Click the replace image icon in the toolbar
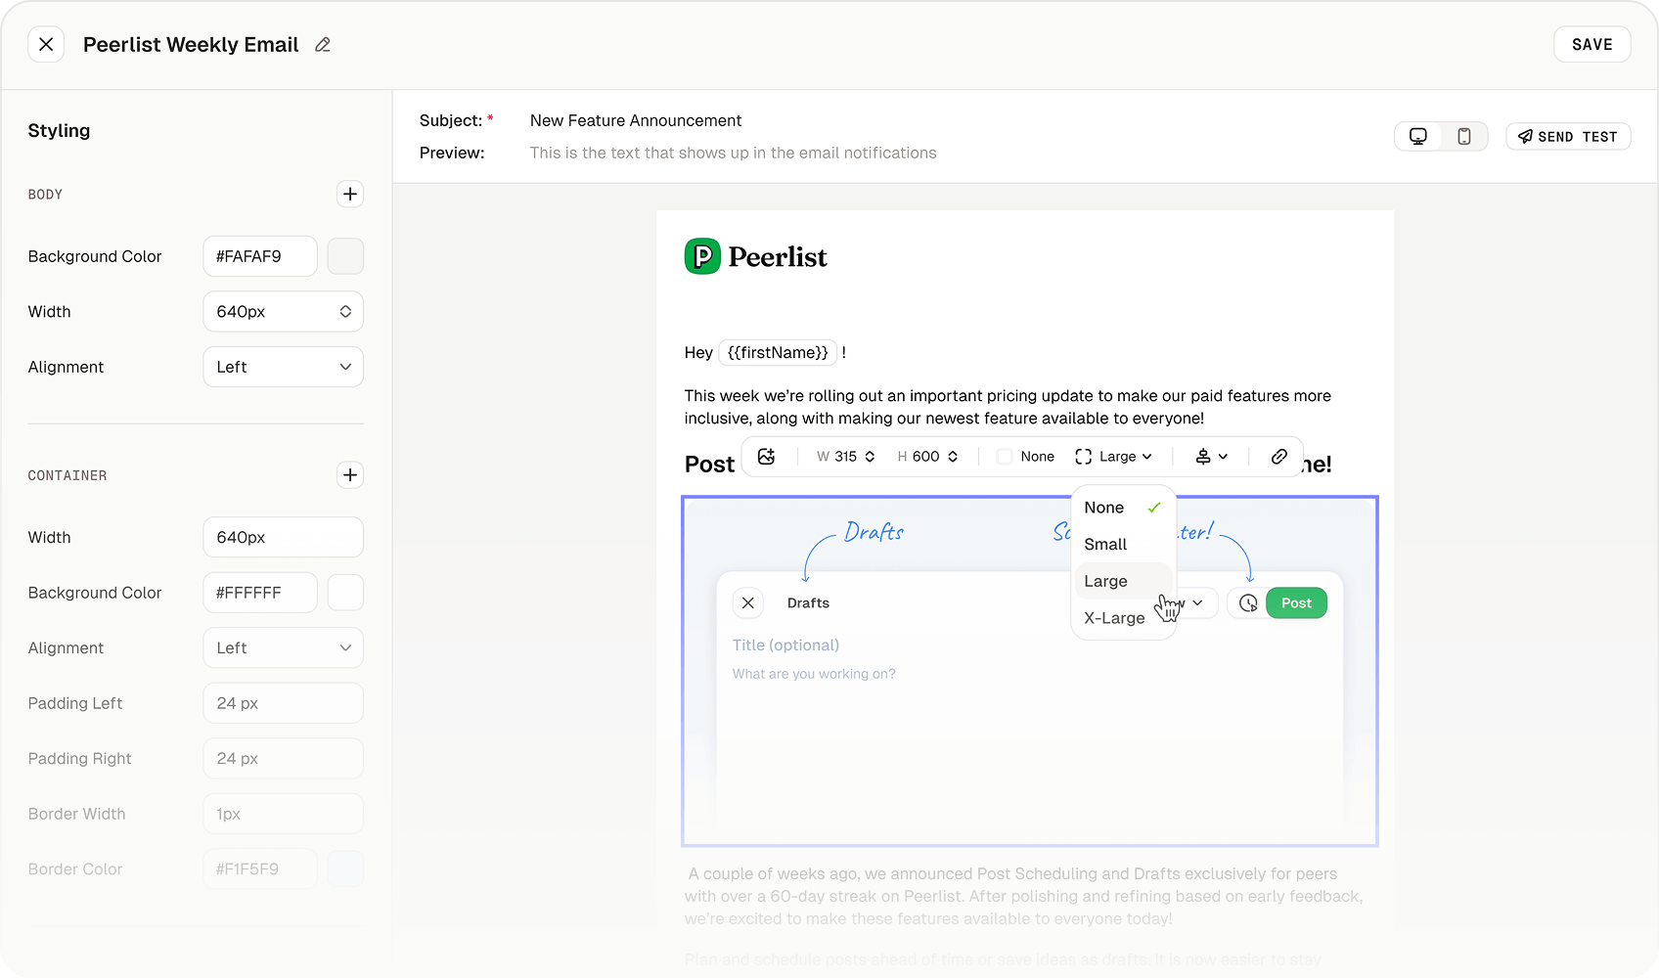 (x=767, y=456)
